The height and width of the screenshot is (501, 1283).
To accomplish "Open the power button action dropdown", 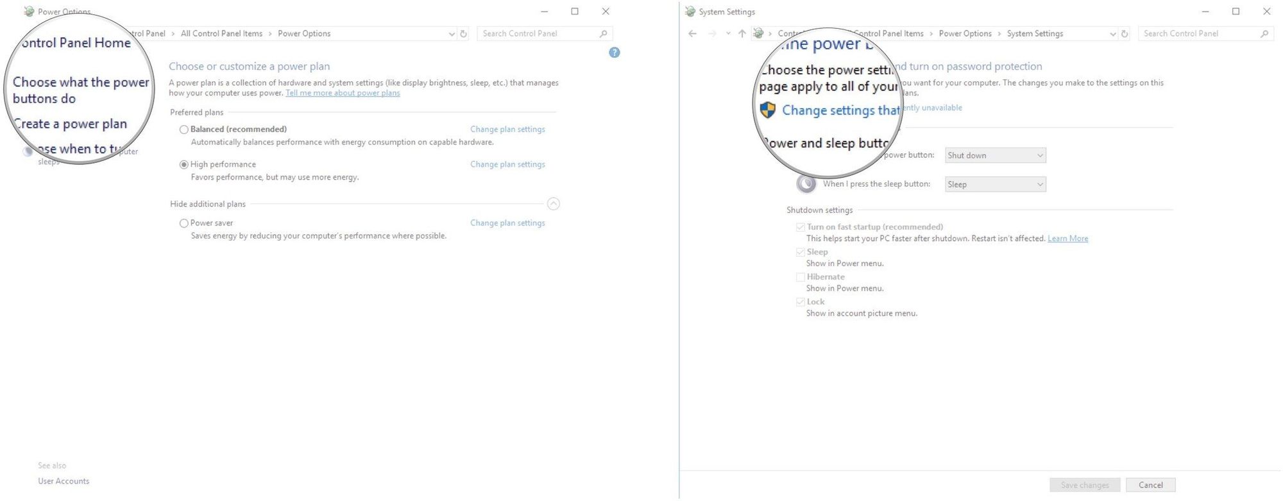I will 995,155.
